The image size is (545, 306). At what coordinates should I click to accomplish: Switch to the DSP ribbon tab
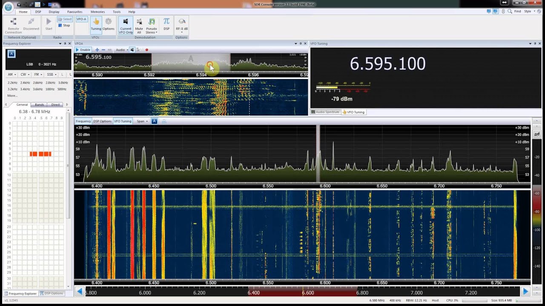[38, 12]
